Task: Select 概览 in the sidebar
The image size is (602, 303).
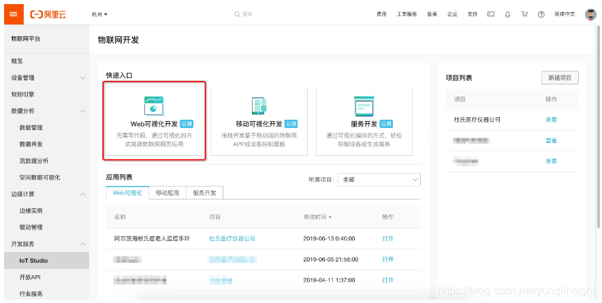Action: coord(17,61)
